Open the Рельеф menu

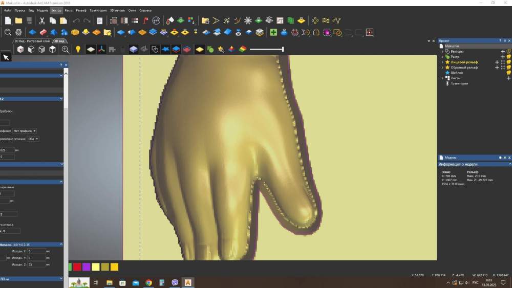tap(81, 10)
